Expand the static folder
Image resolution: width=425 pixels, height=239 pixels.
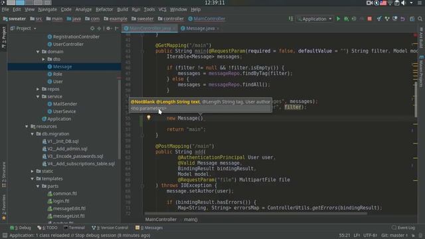[33, 171]
